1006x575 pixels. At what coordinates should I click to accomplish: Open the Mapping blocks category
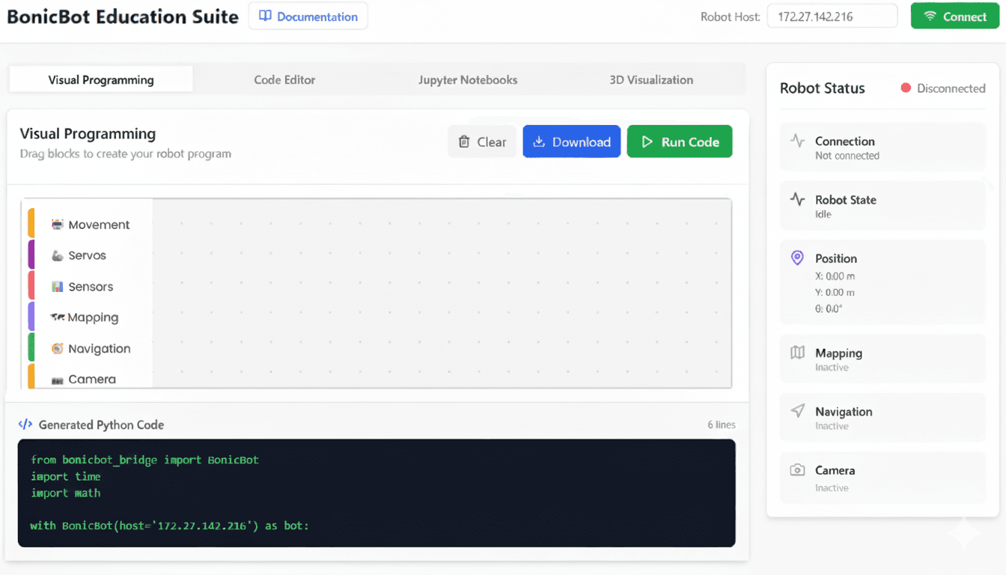click(89, 317)
